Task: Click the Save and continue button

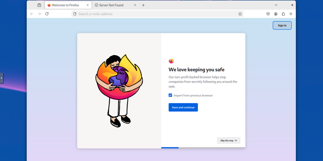Action: coord(183,107)
